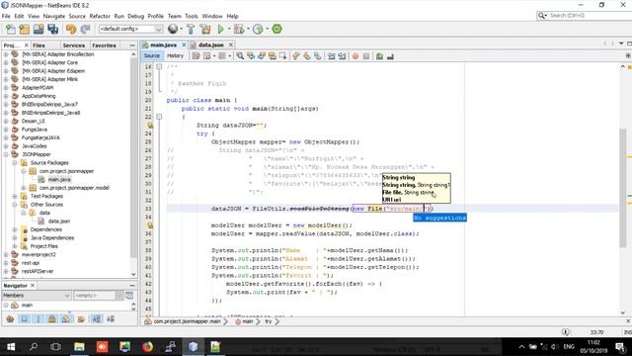
Task: Expand the Test Packages node
Action: click(15, 196)
